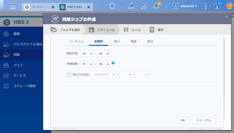Click the info icon beside the interval field

(x=113, y=63)
